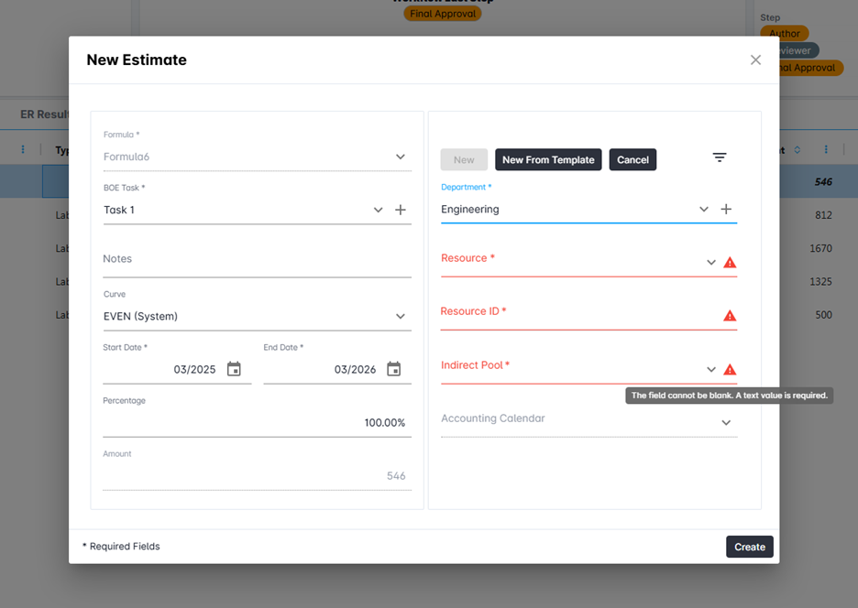Click the New From Template button
Screen dimensions: 858x608
[548, 159]
